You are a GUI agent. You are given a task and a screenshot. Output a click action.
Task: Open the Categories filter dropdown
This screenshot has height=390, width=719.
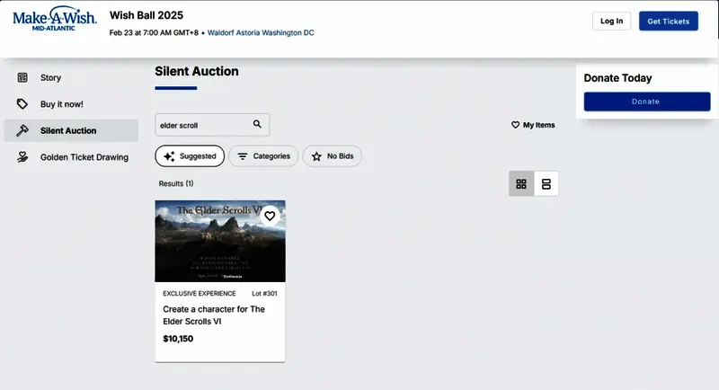click(263, 156)
